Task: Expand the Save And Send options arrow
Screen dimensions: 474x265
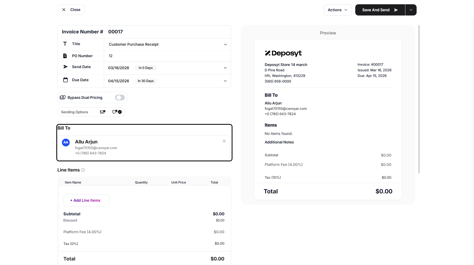Action: click(411, 10)
